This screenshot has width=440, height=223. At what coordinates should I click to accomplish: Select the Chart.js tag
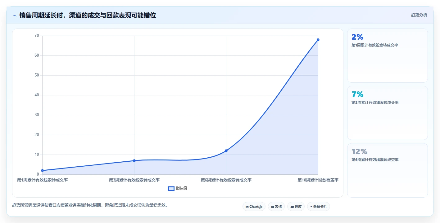(x=254, y=207)
